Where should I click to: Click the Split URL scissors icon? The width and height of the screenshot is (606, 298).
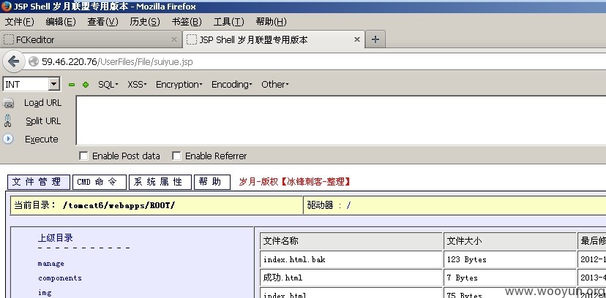(8, 121)
